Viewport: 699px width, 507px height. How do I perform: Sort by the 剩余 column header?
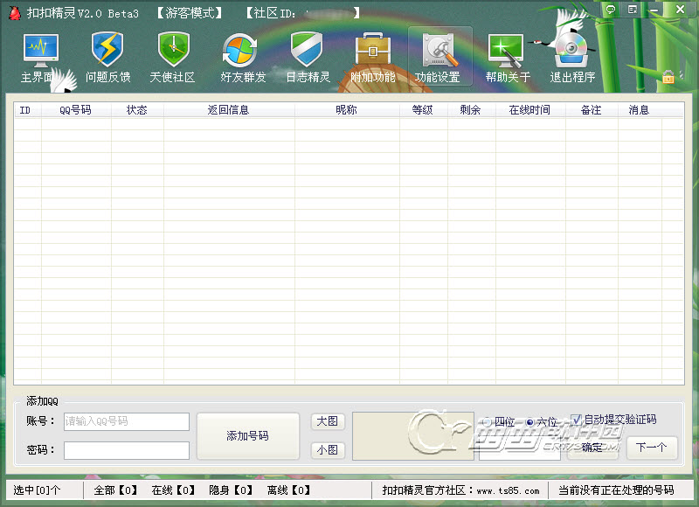pos(471,110)
